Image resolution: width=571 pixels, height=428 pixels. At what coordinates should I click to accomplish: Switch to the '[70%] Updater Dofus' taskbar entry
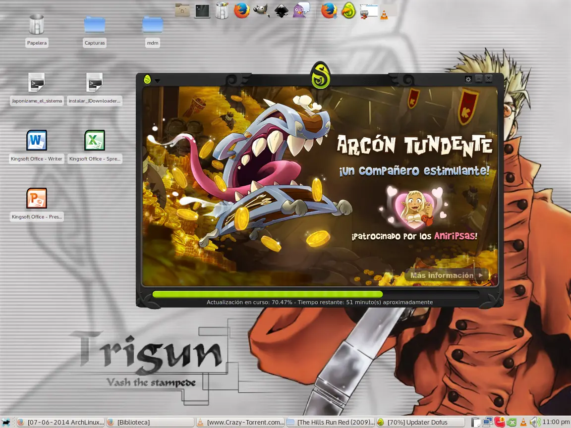(x=420, y=422)
